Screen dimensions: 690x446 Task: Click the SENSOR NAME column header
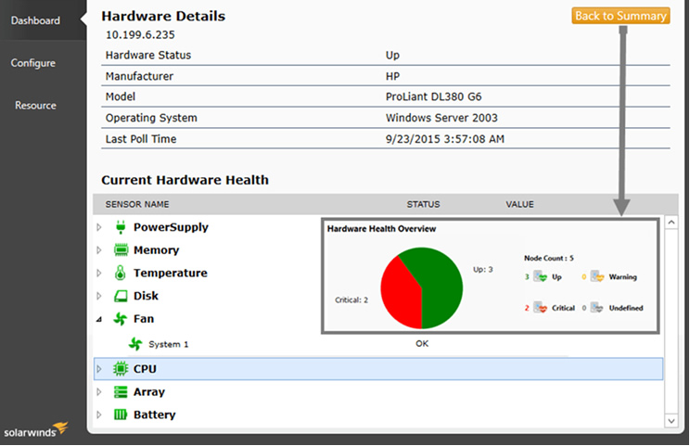137,204
